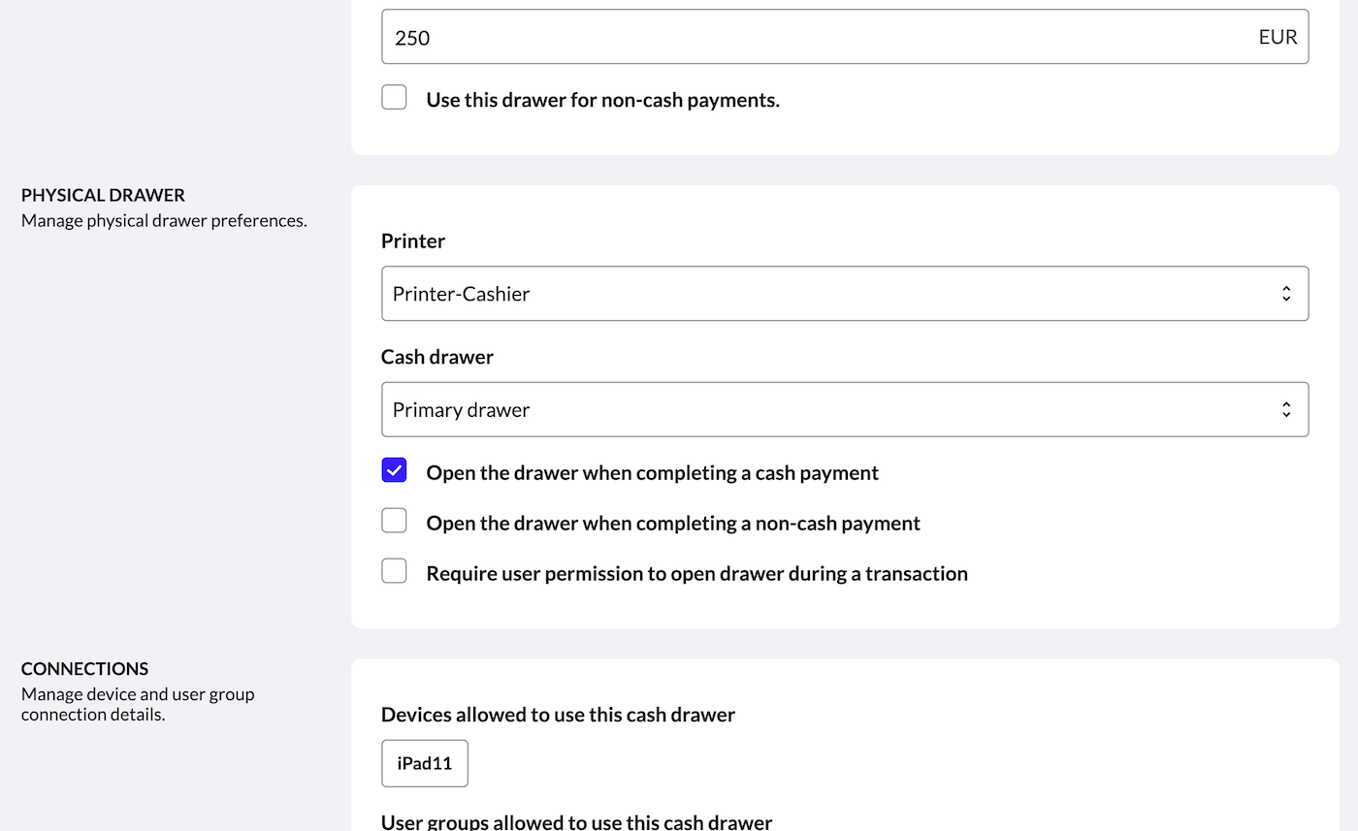The height and width of the screenshot is (831, 1358).
Task: Open the Printer-Cashier printer dropdown
Action: point(844,294)
